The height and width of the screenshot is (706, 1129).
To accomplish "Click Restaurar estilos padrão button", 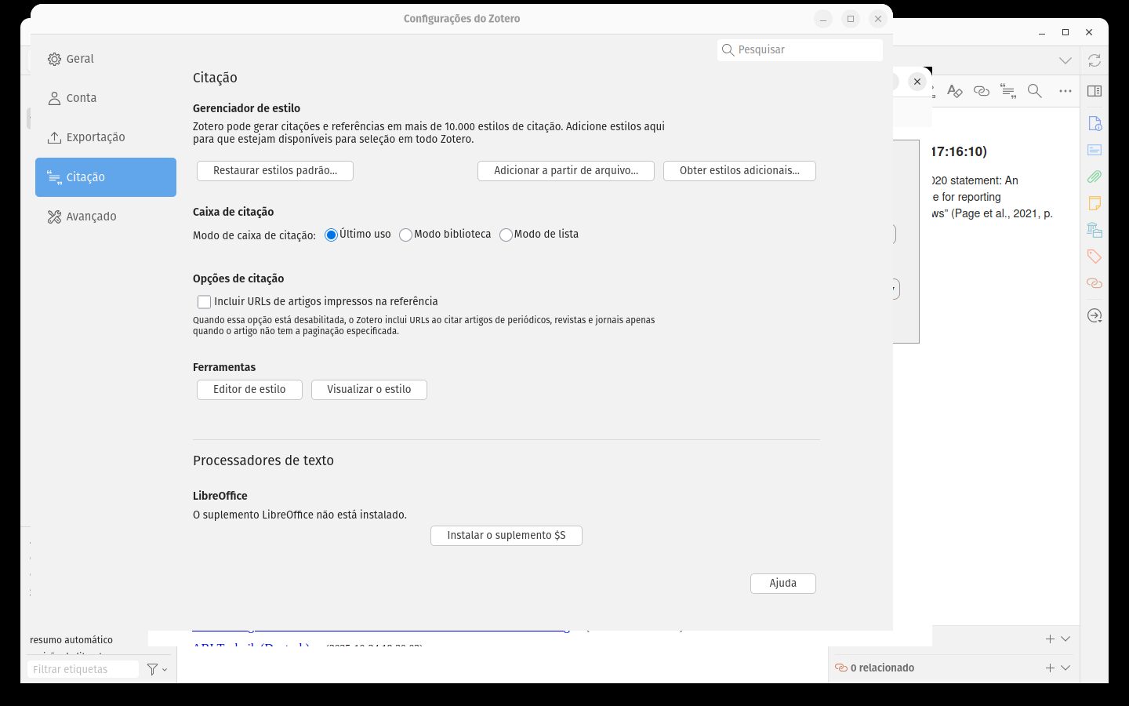I will point(275,170).
